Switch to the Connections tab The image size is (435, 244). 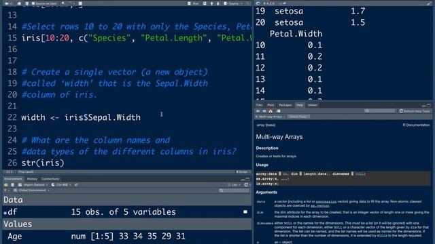point(50,179)
